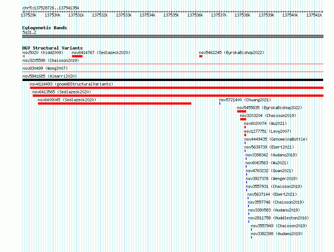Click nsv4763232 (Quan2021) label

pyautogui.click(x=269, y=171)
